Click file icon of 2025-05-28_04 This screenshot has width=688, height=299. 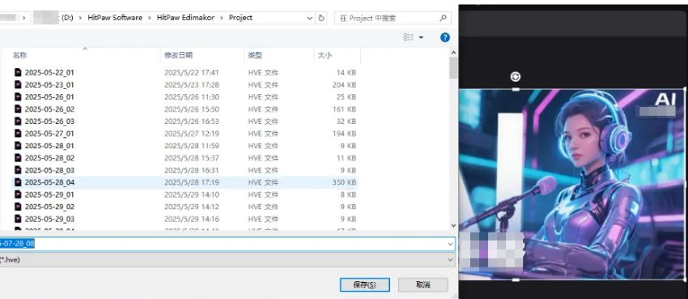(18, 182)
